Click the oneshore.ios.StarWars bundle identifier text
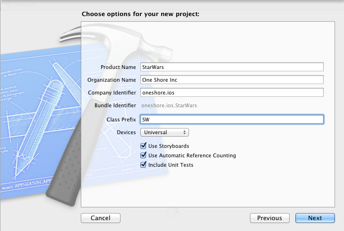344x231 pixels. pyautogui.click(x=170, y=106)
